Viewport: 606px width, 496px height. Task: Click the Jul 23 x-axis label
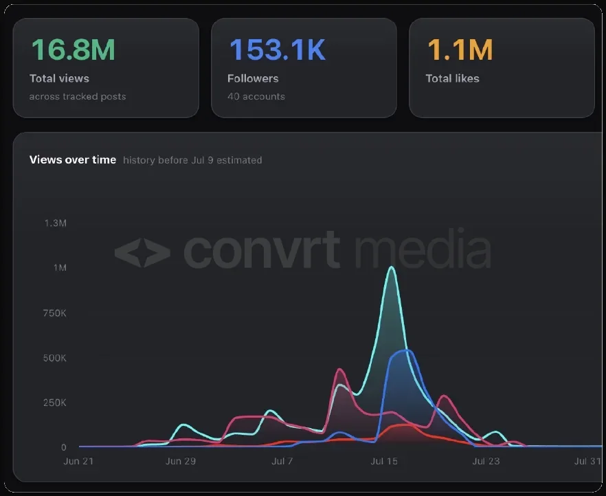click(x=486, y=461)
